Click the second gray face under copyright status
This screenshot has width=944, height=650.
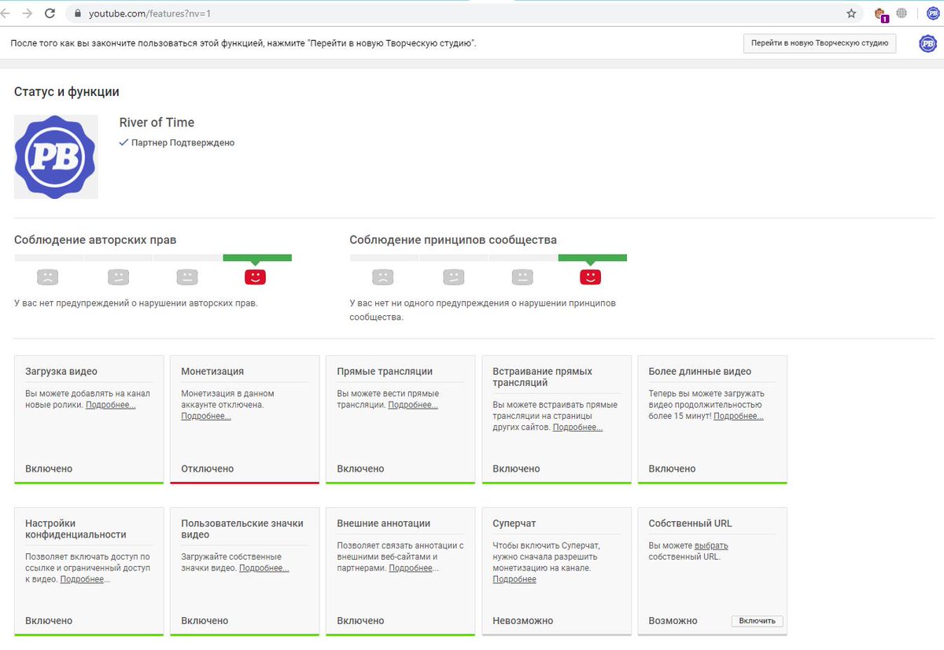pyautogui.click(x=118, y=277)
